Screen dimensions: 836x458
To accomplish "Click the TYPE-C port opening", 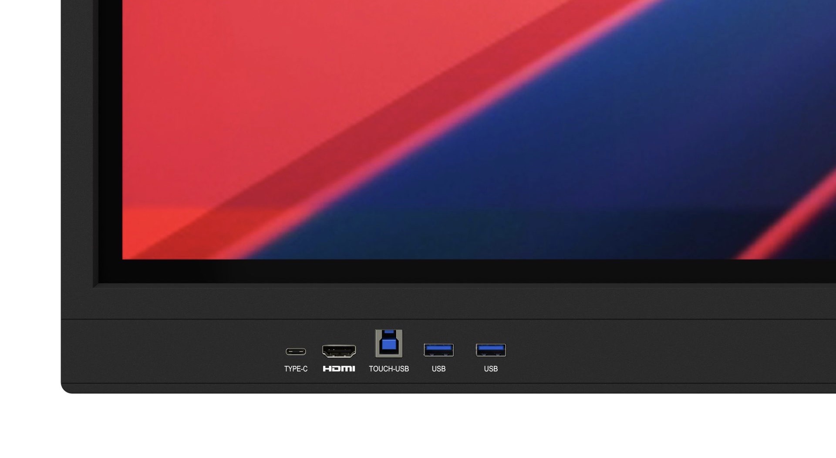I will (x=296, y=351).
